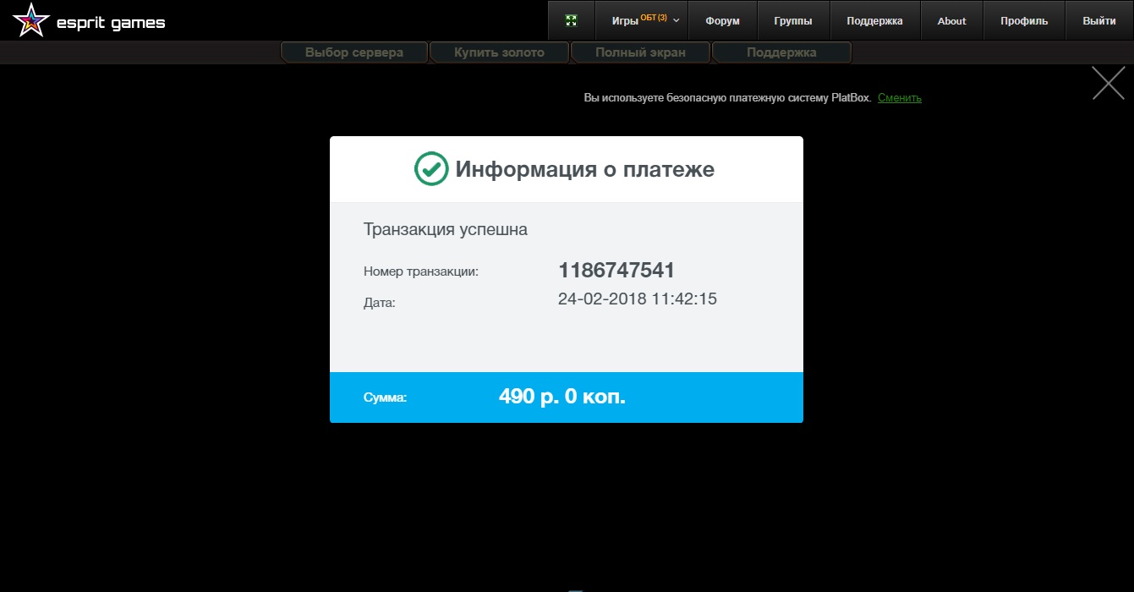This screenshot has height=592, width=1134.
Task: Open Поддержка in the top navigation bar
Action: 874,21
